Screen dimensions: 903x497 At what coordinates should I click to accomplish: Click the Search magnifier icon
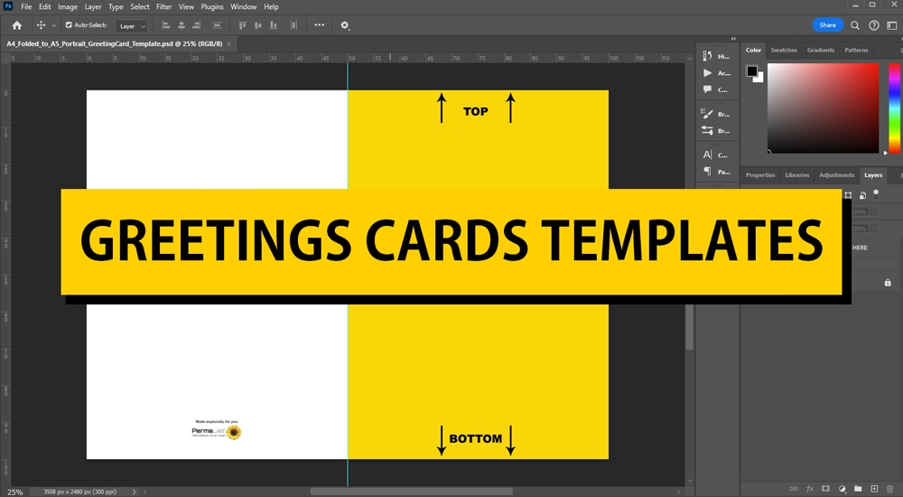coord(855,25)
